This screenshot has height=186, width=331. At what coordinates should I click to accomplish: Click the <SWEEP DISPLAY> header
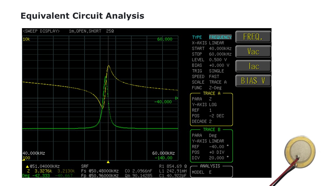[41, 31]
